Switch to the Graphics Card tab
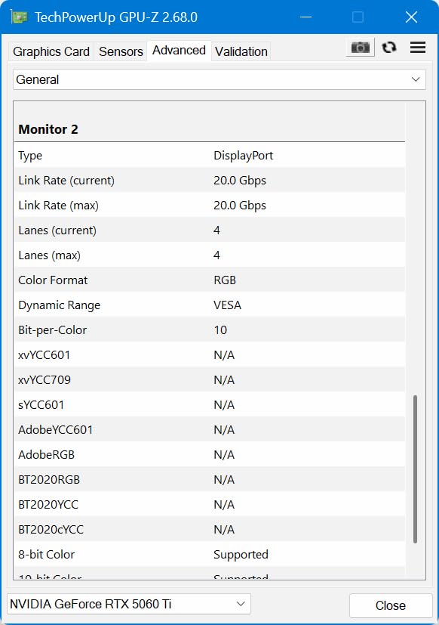The image size is (439, 625). pos(51,51)
